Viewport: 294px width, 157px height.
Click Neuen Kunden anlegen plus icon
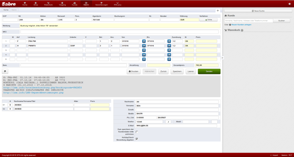[x=230, y=25]
